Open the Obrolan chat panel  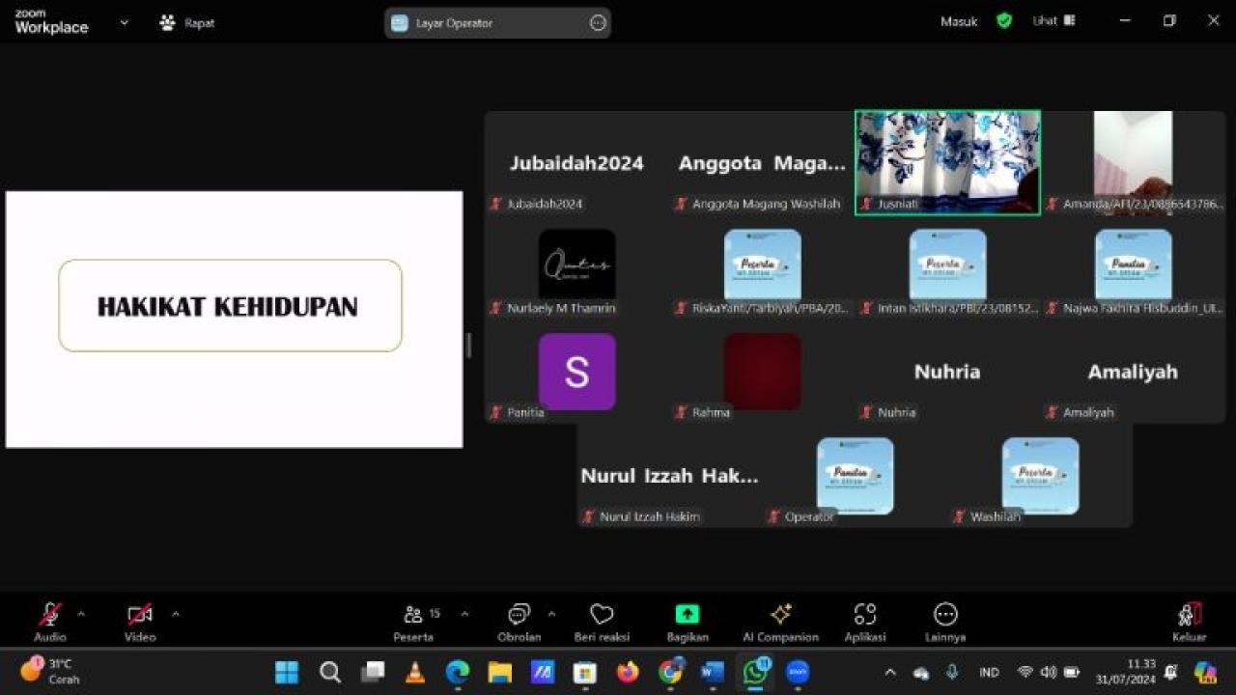coord(520,622)
